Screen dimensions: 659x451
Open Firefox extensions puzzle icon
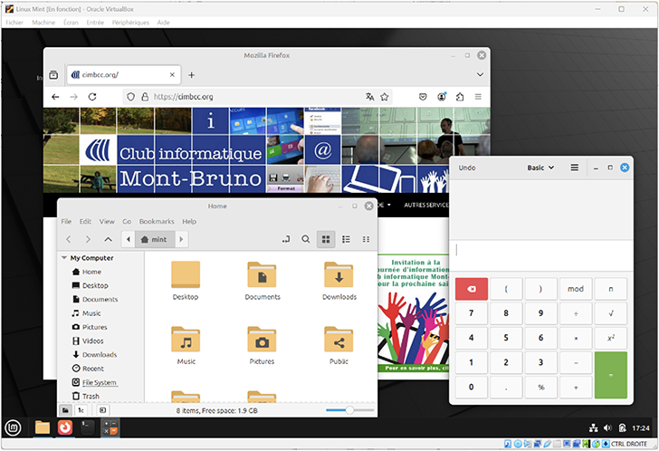pyautogui.click(x=460, y=96)
